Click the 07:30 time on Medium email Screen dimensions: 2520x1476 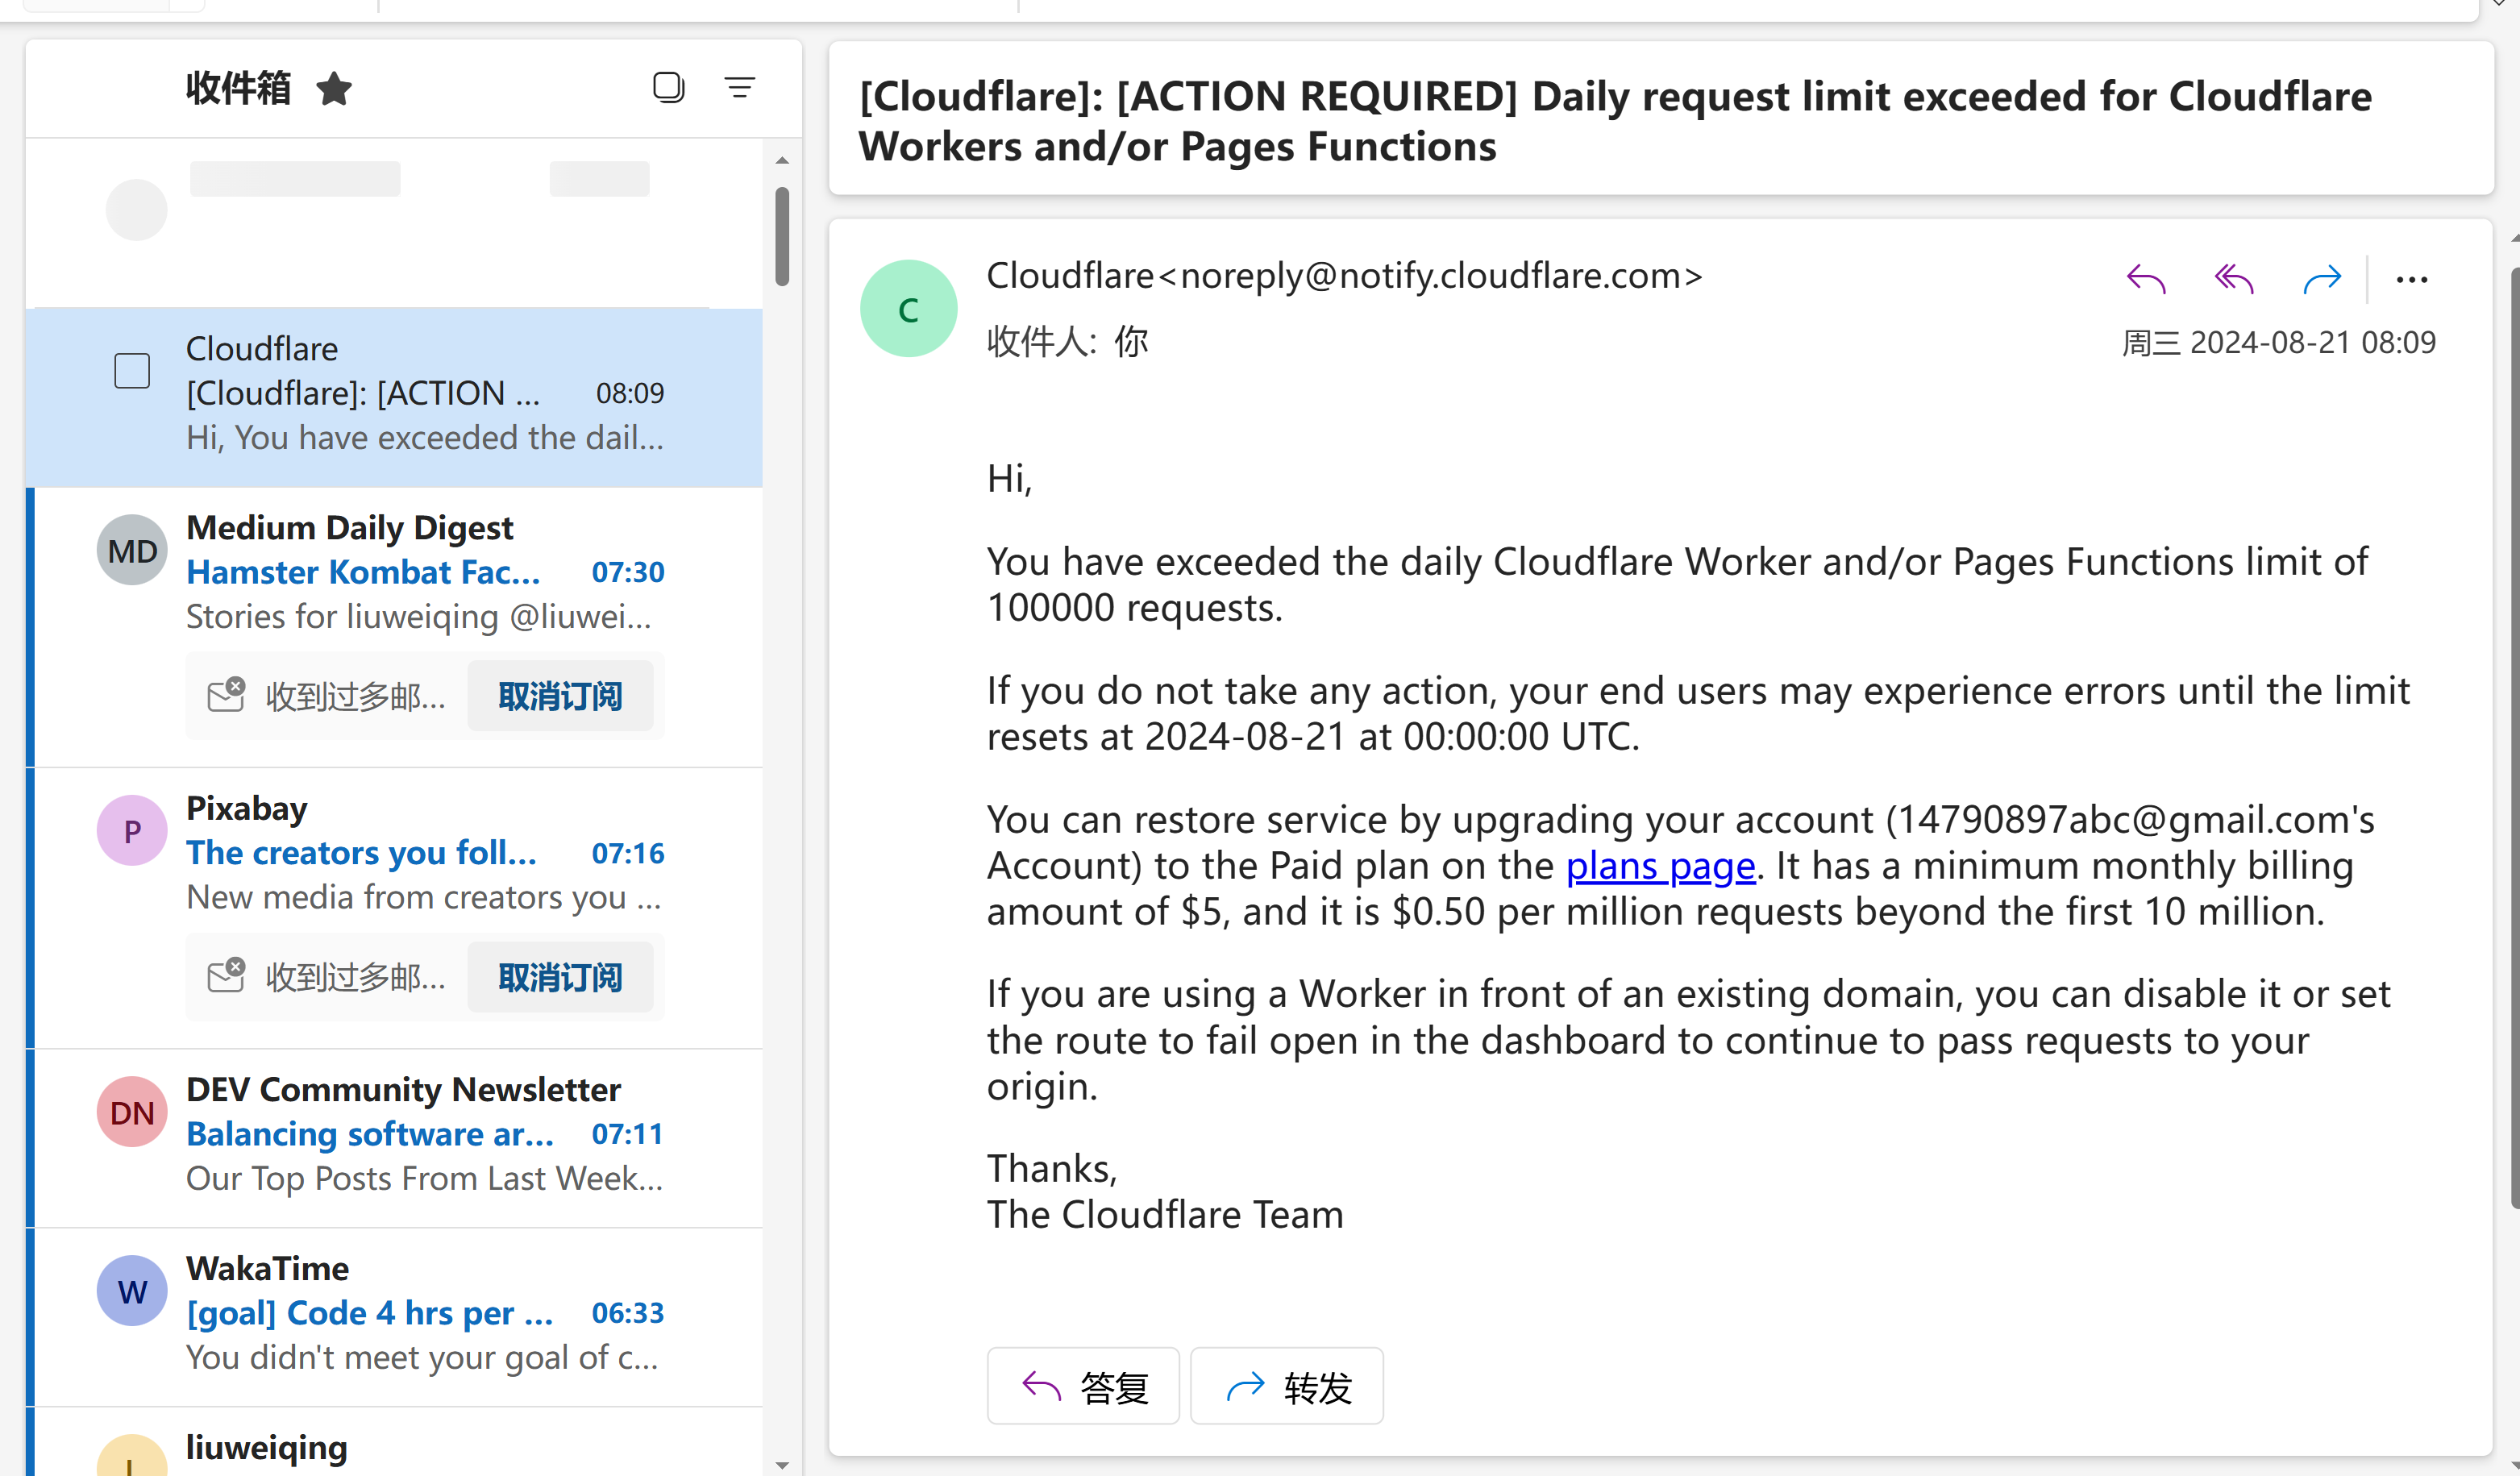pyautogui.click(x=628, y=572)
